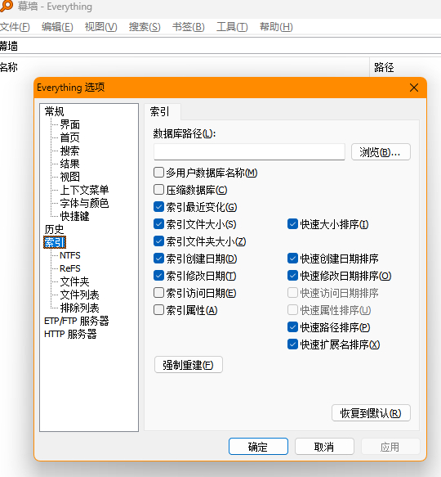Open the 编辑(E) menu
The width and height of the screenshot is (441, 477).
[57, 27]
